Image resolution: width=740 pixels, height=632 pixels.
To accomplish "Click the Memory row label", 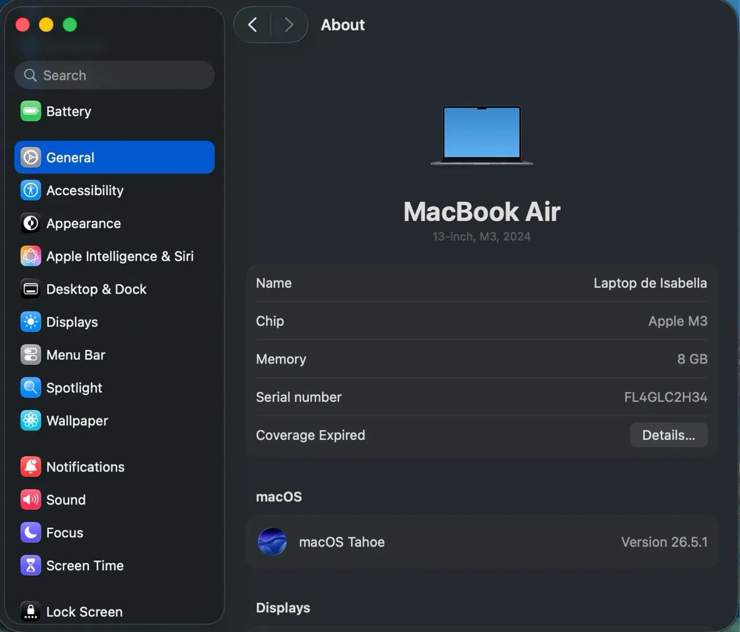I will [x=281, y=359].
